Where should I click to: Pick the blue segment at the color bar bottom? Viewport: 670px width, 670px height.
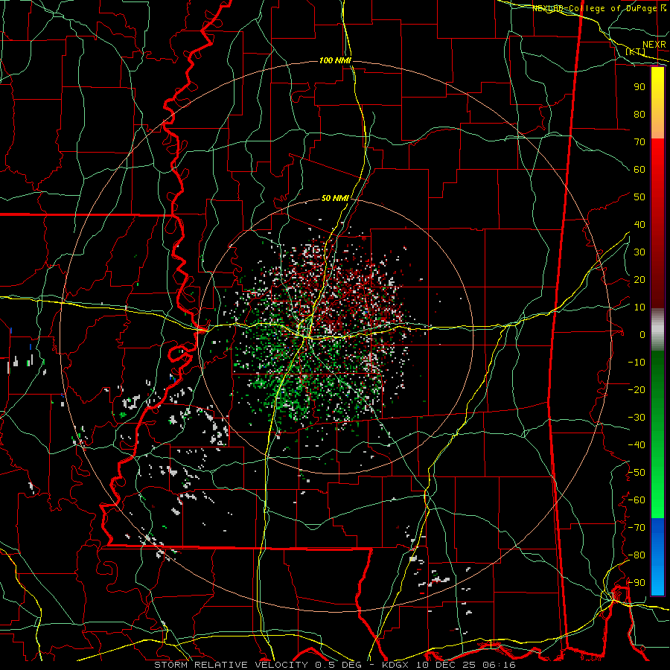coord(657,557)
